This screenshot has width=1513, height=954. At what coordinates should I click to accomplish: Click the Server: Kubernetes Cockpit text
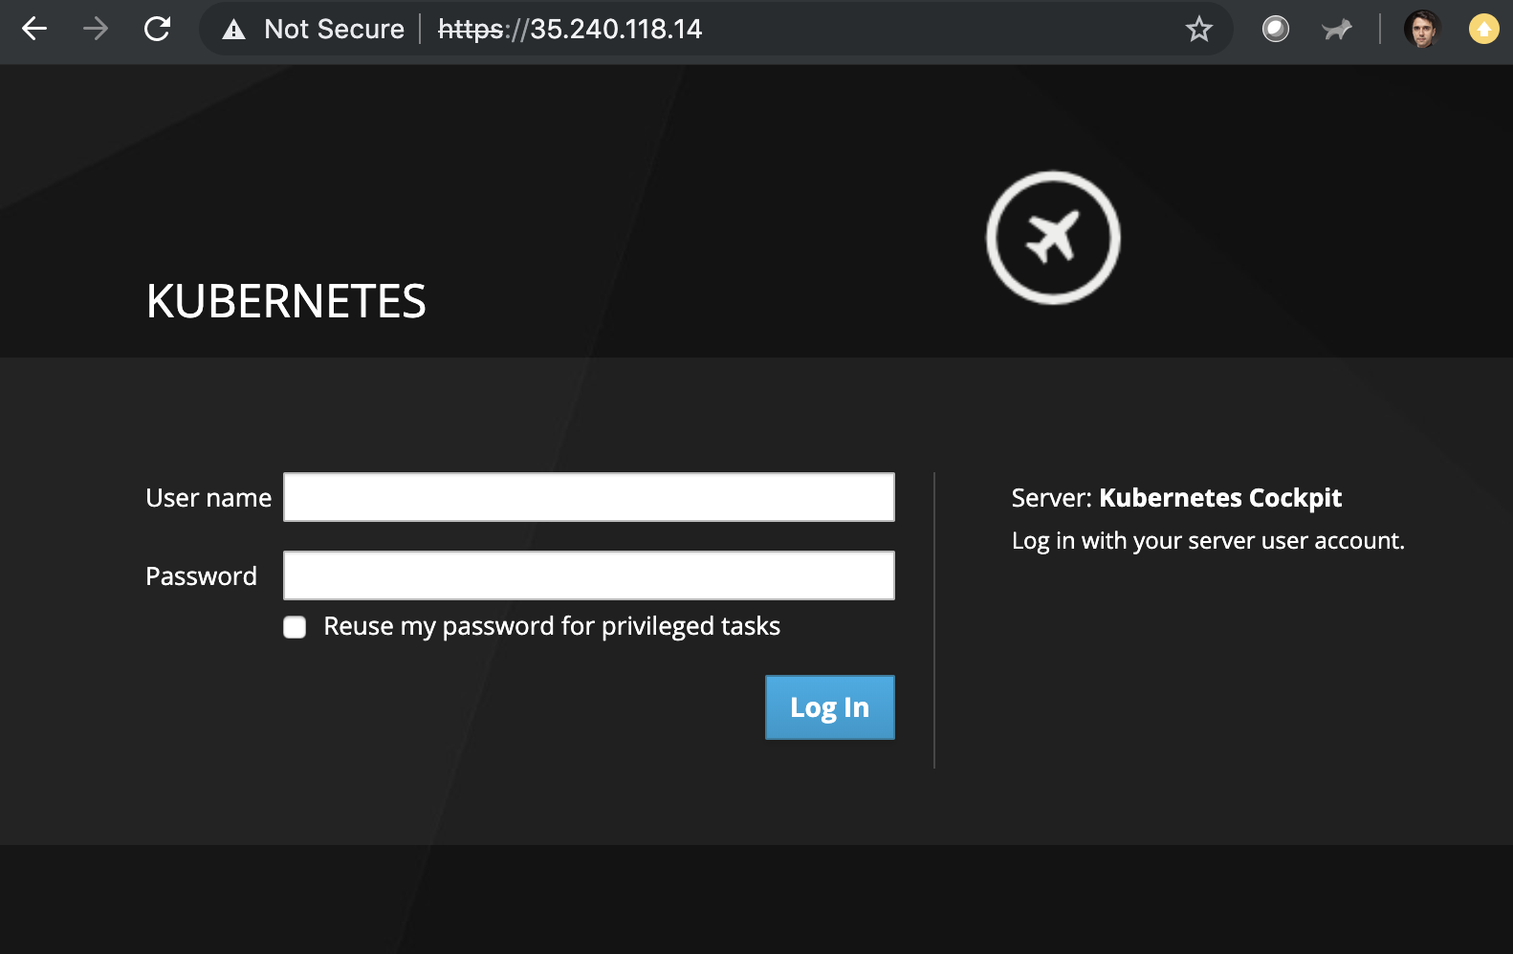[1176, 498]
